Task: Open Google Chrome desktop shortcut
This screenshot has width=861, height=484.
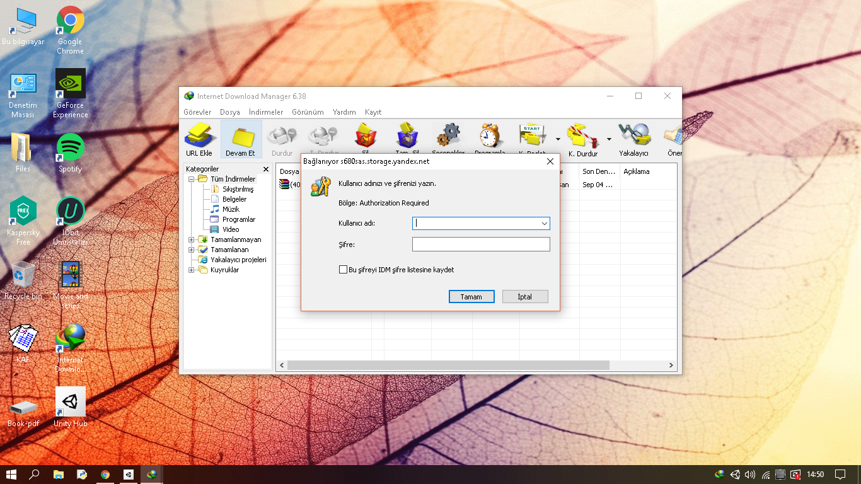Action: click(x=70, y=30)
